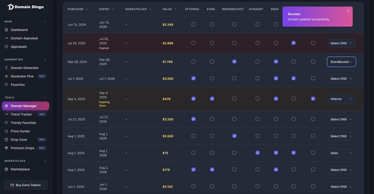Screen dimensions: 374x194
Task: Open the Afternic DNS dropdown
Action: pyautogui.click(x=341, y=99)
